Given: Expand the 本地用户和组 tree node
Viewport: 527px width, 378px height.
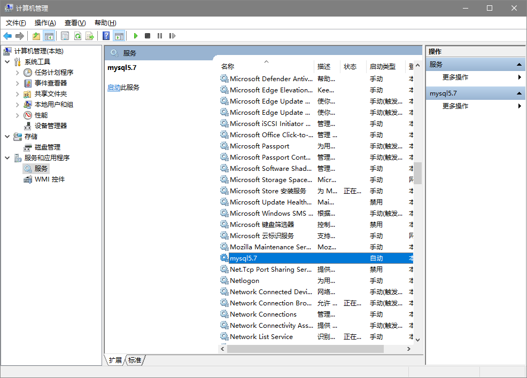Looking at the screenshot, I should coord(18,105).
